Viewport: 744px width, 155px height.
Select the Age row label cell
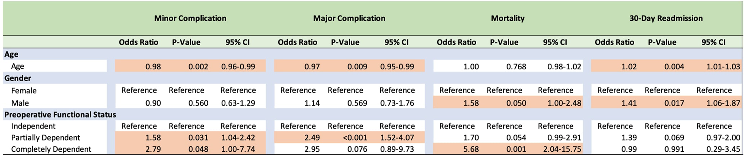click(18, 66)
